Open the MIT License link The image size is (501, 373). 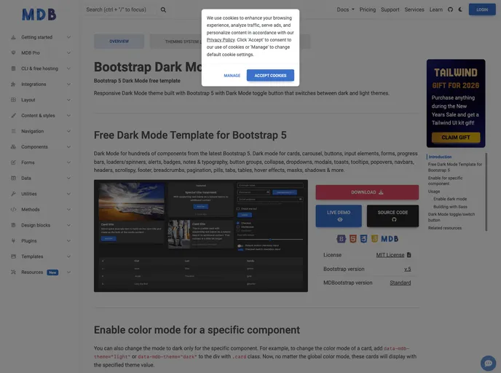[390, 255]
